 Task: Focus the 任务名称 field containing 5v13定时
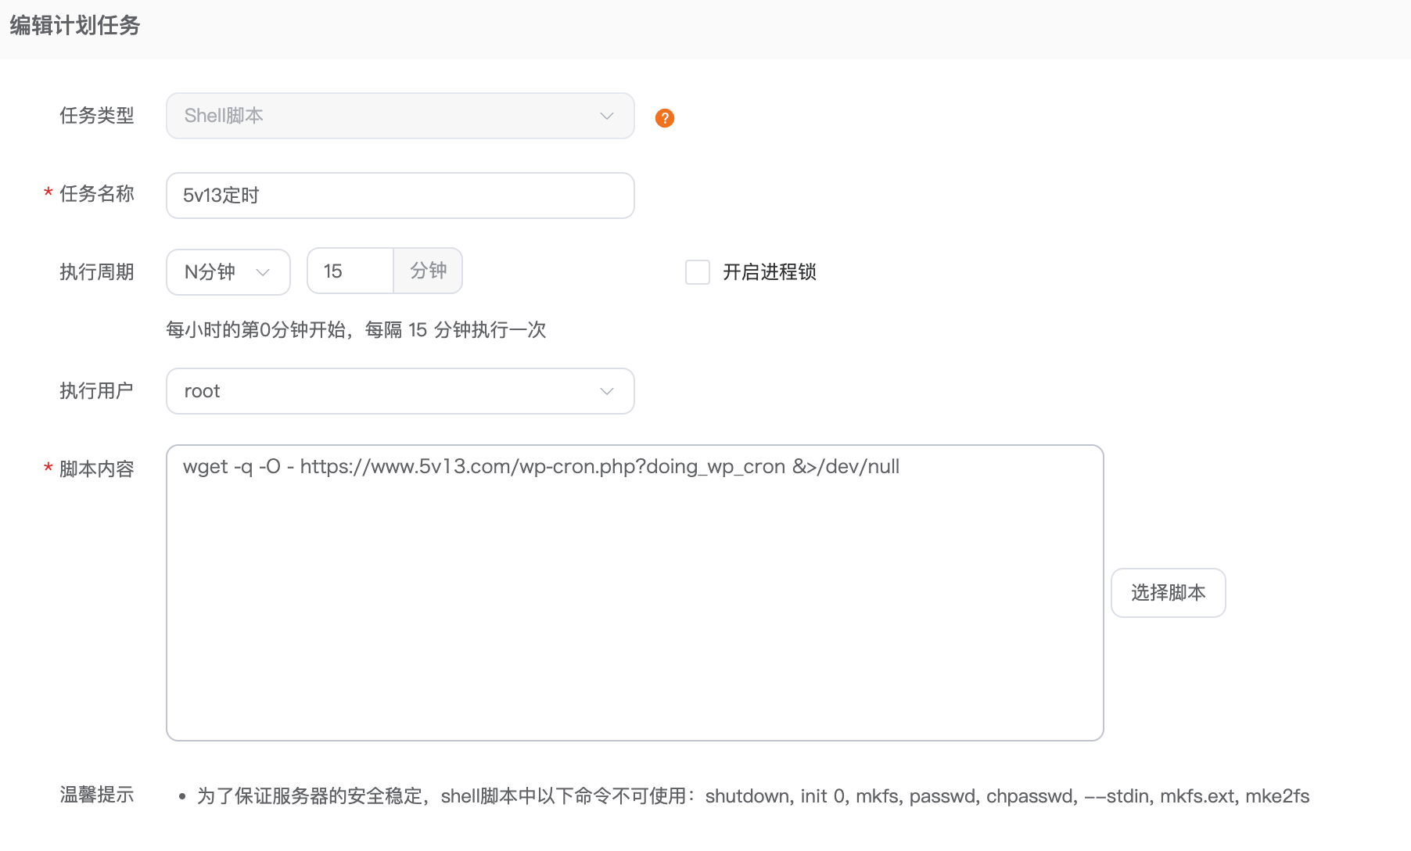point(399,196)
